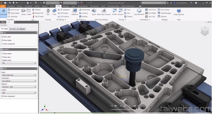Switch to the Statistics tab
Screen dimensions: 212x114
pos(21,29)
